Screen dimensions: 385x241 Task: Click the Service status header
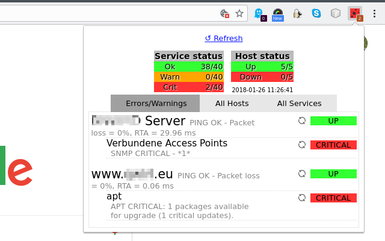pos(189,56)
